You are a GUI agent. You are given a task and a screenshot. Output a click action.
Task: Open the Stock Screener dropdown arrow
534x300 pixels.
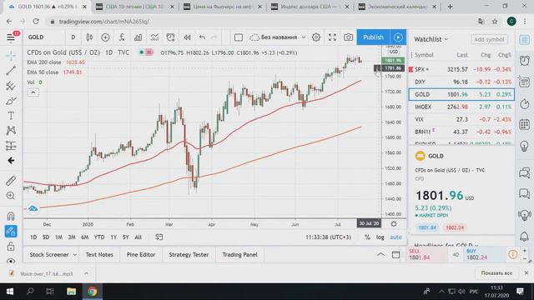(x=74, y=255)
